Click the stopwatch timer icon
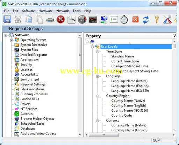This screenshot has width=179, height=145. 124,19
